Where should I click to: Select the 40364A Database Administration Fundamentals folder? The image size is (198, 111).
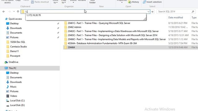click(x=102, y=43)
